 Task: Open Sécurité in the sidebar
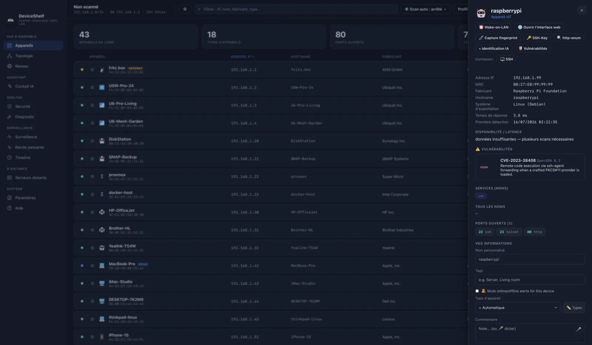coord(33,106)
